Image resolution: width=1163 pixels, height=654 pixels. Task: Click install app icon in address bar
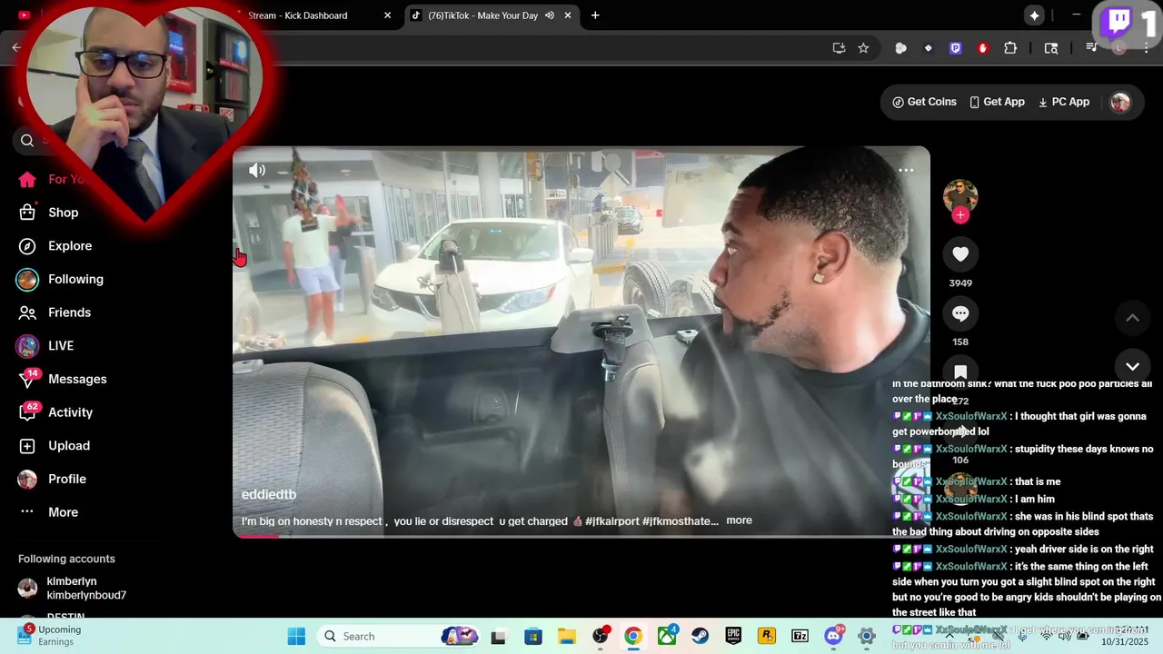coord(839,48)
